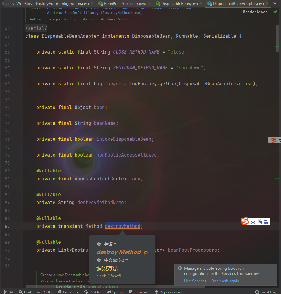Open the Event Log
This screenshot has width=281, height=294.
coord(266,292)
